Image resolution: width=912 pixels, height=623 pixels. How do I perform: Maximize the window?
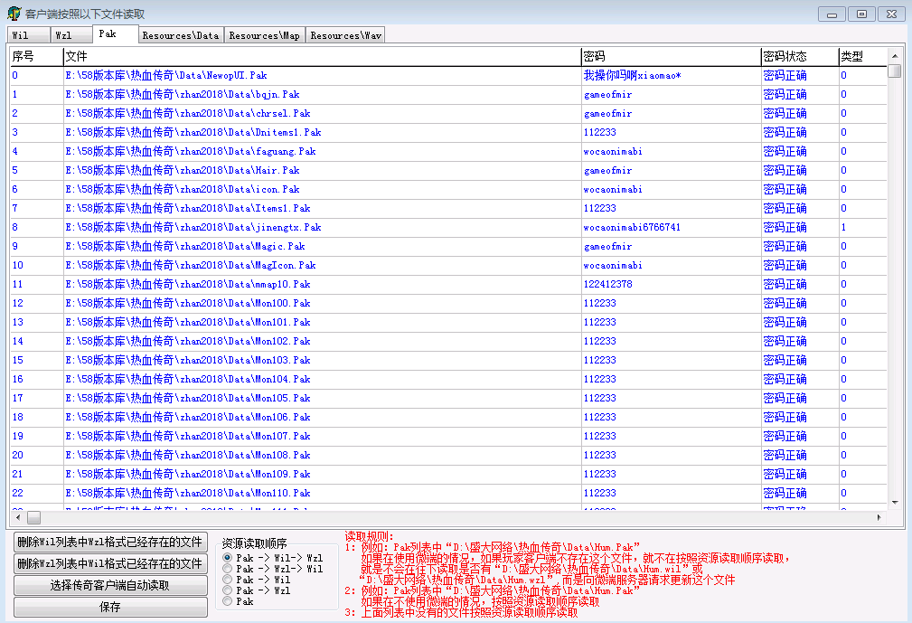(861, 14)
